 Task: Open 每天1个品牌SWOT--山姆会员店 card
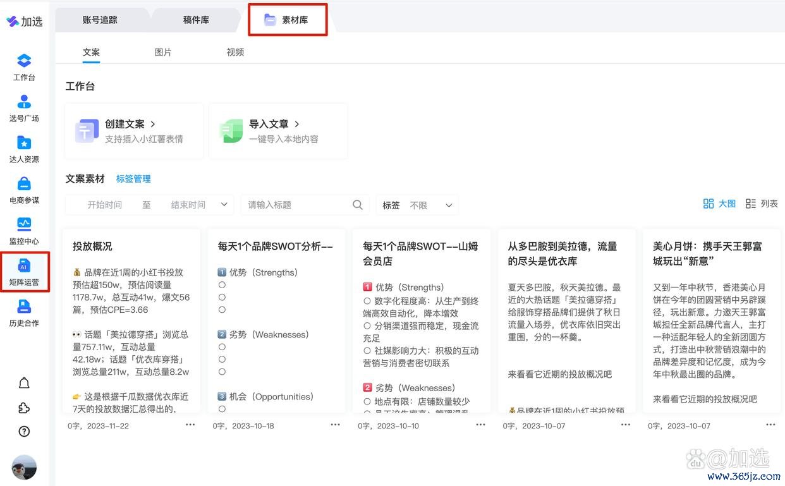point(422,321)
